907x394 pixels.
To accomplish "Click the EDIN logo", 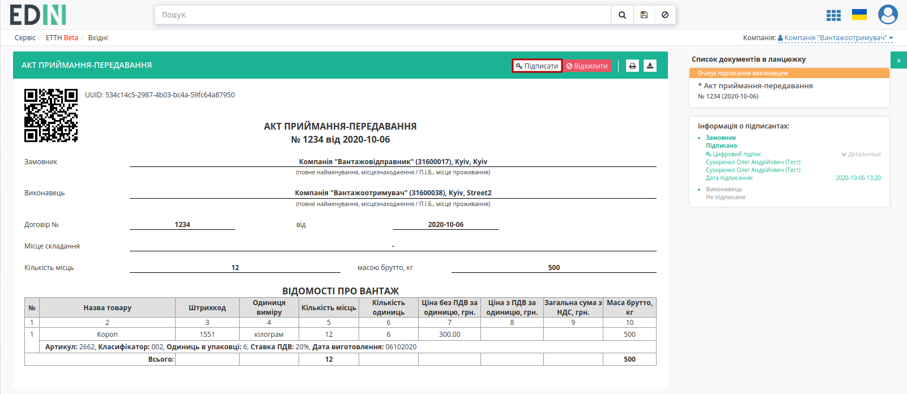I will [x=38, y=15].
